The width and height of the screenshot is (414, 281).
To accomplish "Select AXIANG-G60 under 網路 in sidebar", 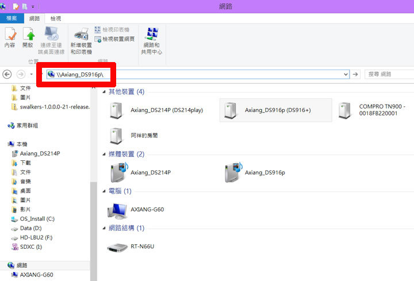I will pos(32,275).
